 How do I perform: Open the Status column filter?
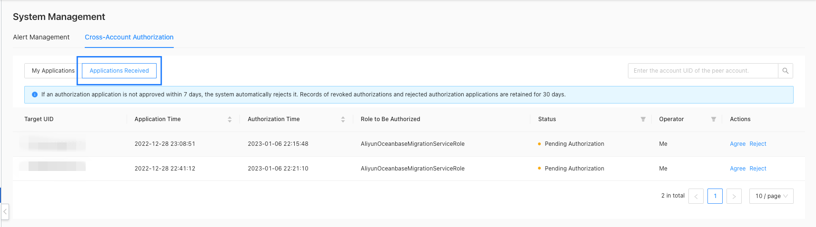(x=643, y=119)
